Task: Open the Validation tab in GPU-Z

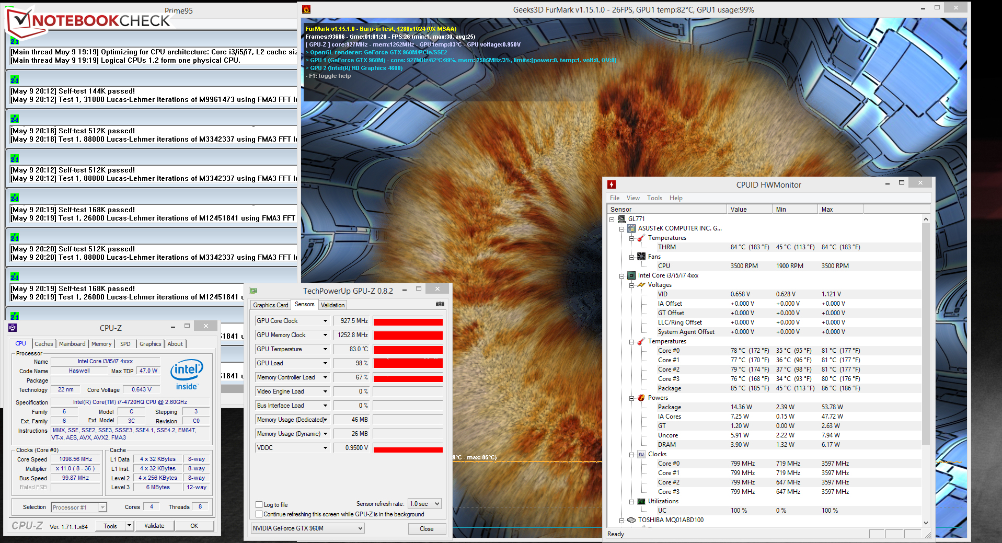Action: tap(332, 305)
